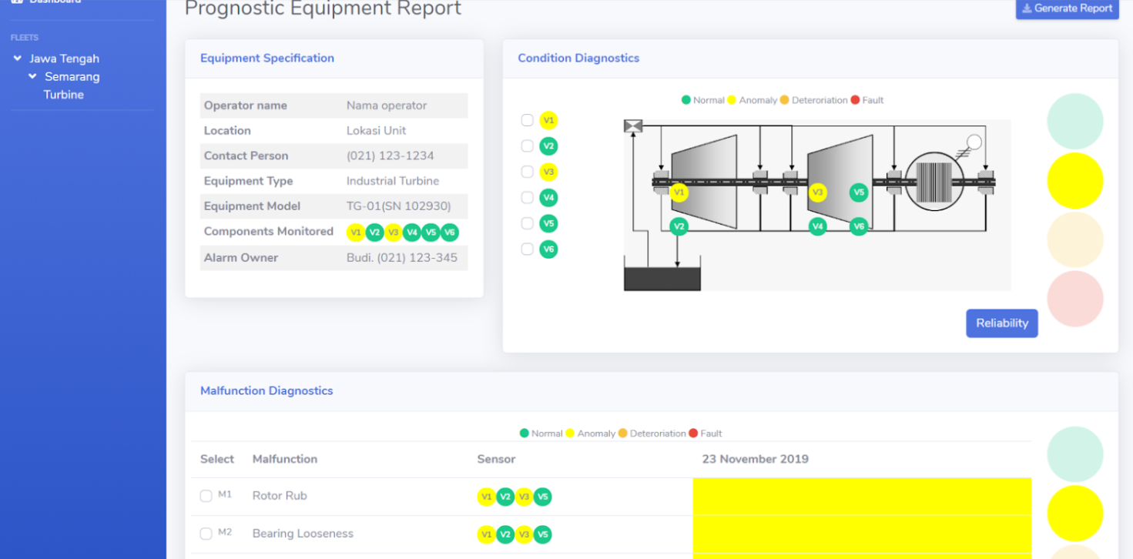Click the Generate Report button
The width and height of the screenshot is (1133, 559).
[x=1067, y=8]
